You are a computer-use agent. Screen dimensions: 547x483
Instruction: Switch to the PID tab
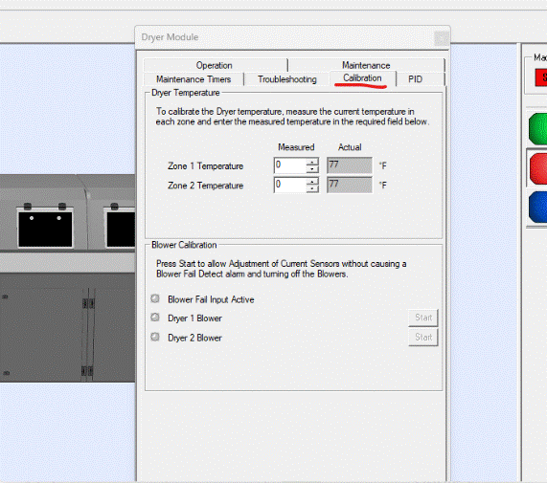click(415, 79)
